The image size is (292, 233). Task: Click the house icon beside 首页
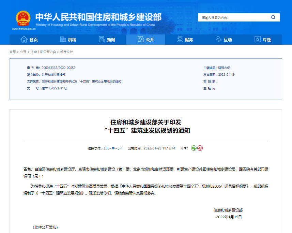point(24,40)
